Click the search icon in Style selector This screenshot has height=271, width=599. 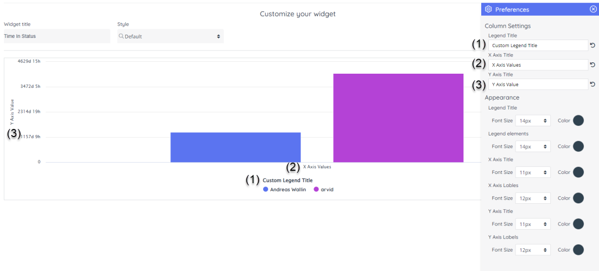(122, 36)
